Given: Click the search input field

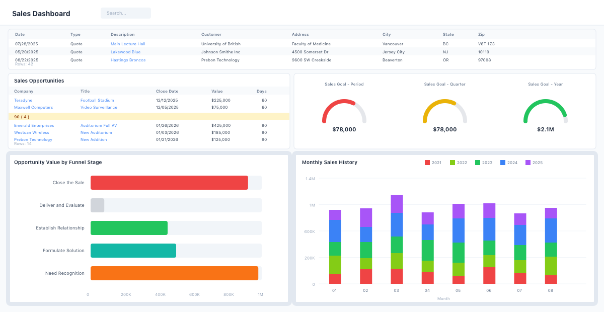Looking at the screenshot, I should point(126,13).
